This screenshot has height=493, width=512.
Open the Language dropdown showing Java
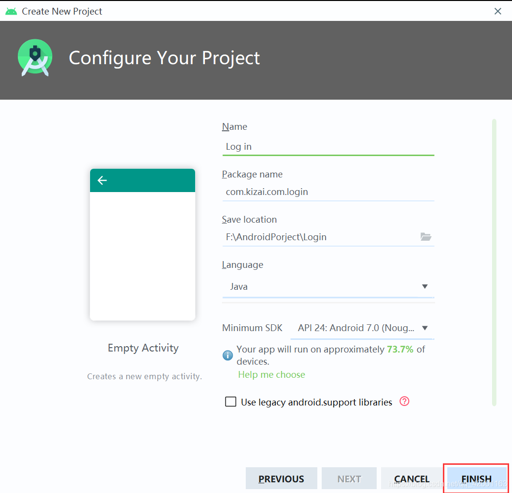click(x=328, y=286)
